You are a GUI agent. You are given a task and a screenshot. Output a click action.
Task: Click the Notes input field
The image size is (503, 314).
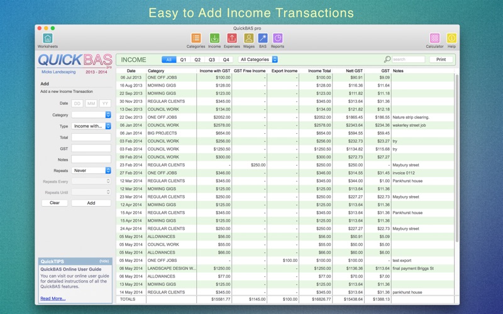(x=91, y=160)
